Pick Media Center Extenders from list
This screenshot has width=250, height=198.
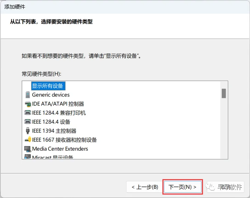coord(60,149)
